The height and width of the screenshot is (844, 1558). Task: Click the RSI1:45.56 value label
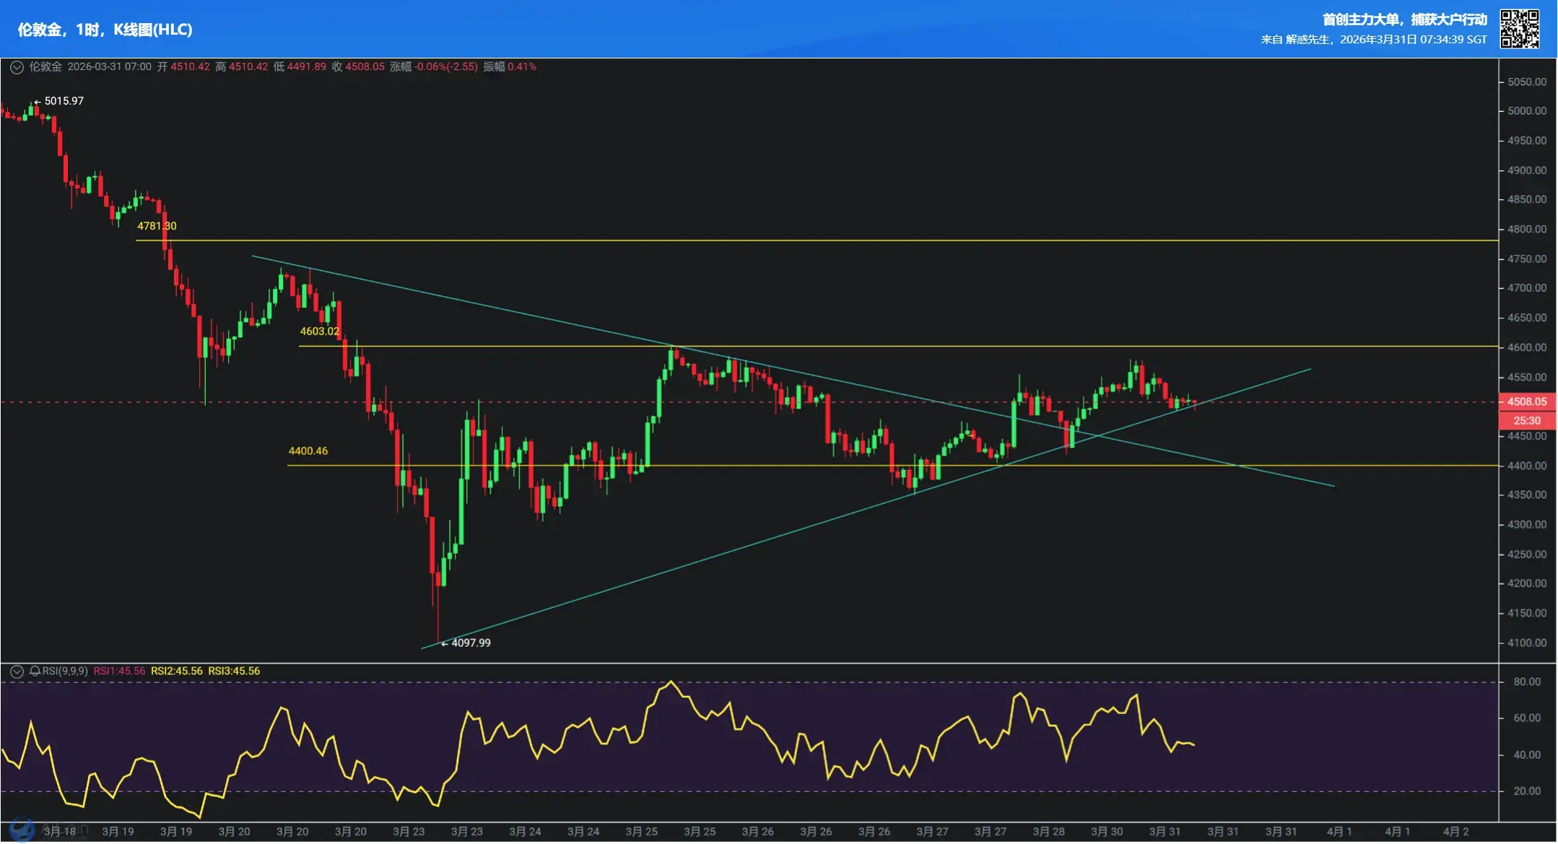pos(119,671)
